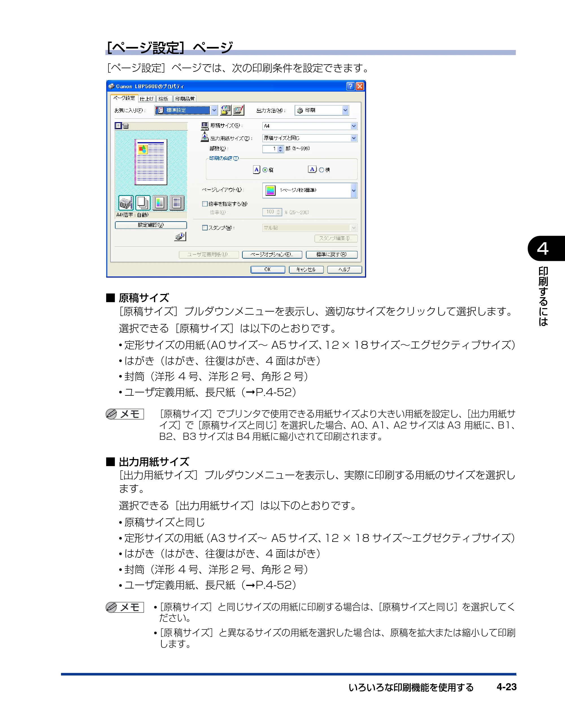Select 縦 portrait radio button
Screen dimensions: 565x727
[x=265, y=170]
